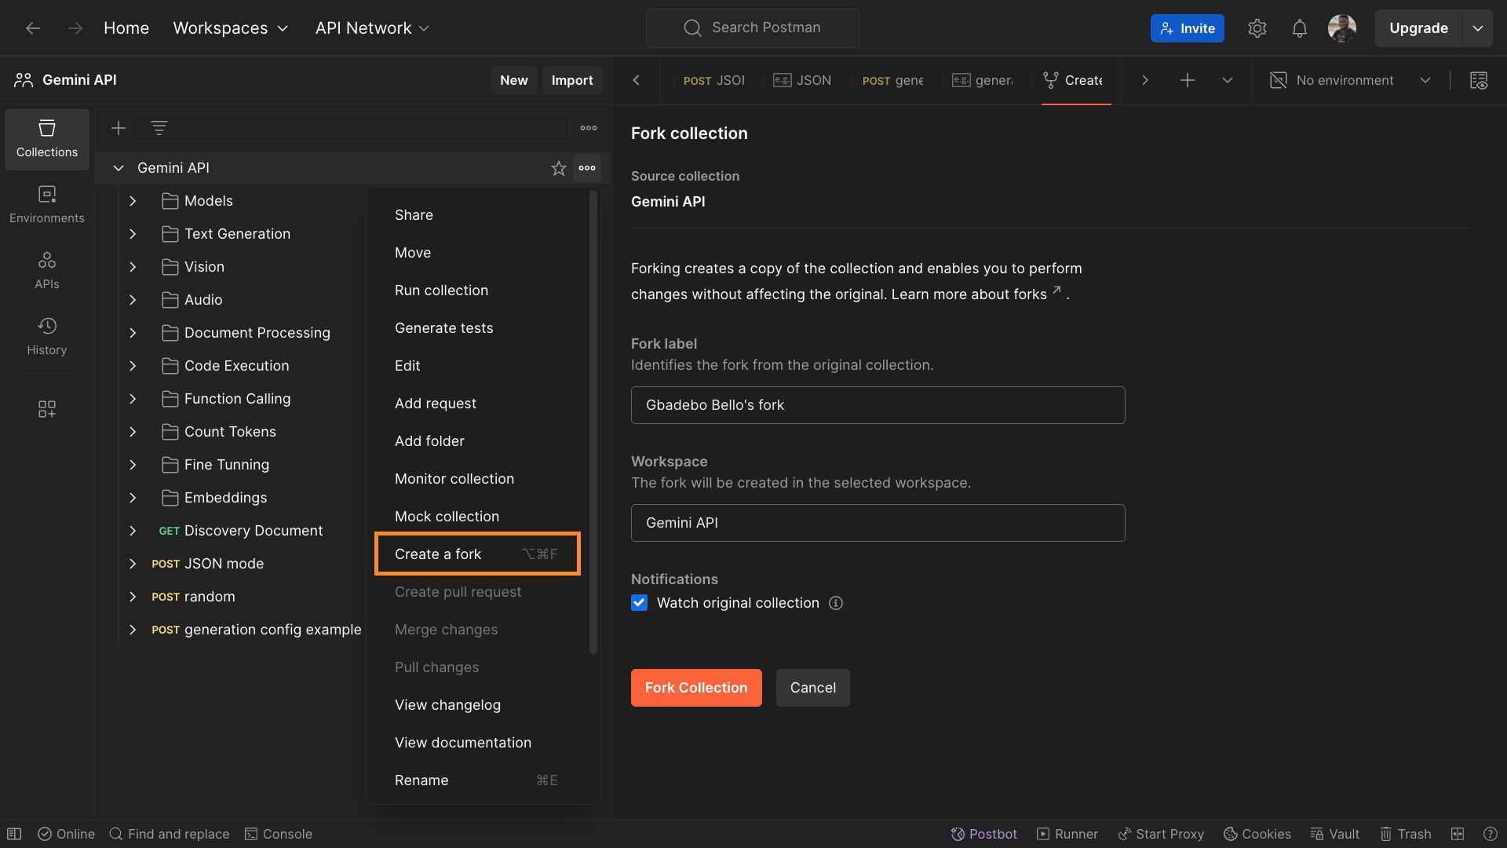
Task: Switch to the POST JSON tab
Action: pos(713,80)
